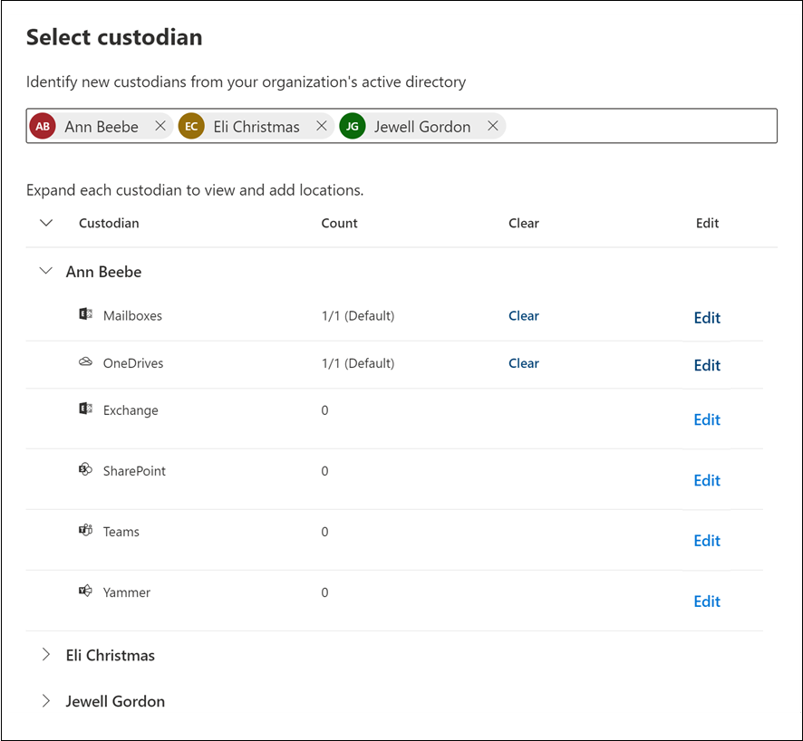
Task: Expand the Jewell Gordon custodian section
Action: [x=45, y=700]
